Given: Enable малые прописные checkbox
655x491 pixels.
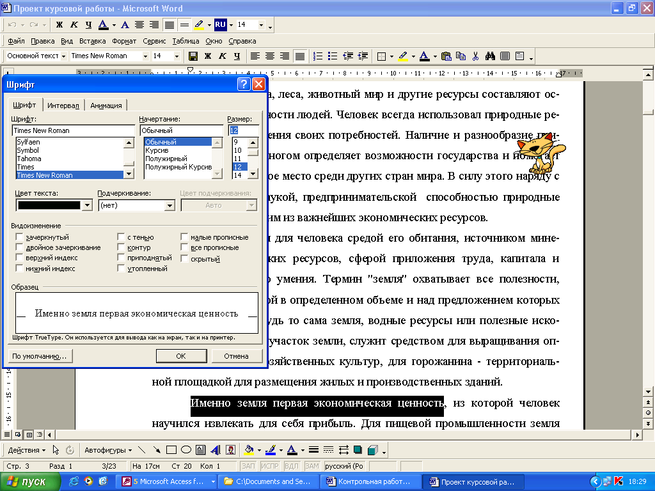Looking at the screenshot, I should tap(184, 237).
